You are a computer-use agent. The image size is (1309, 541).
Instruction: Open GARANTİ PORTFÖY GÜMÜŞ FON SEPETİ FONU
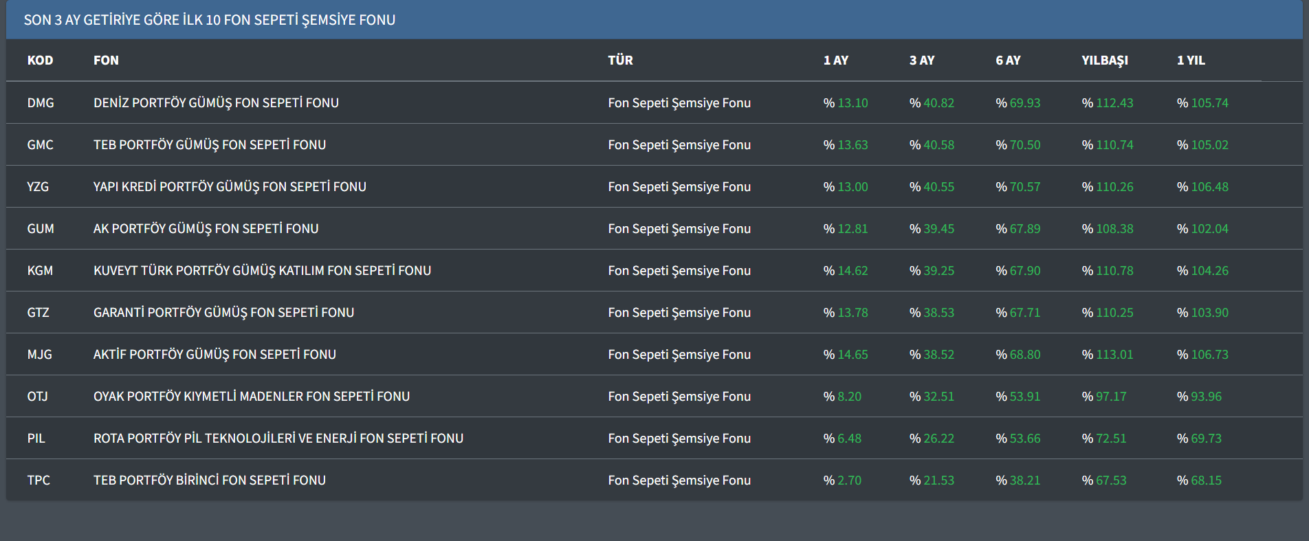tap(223, 313)
